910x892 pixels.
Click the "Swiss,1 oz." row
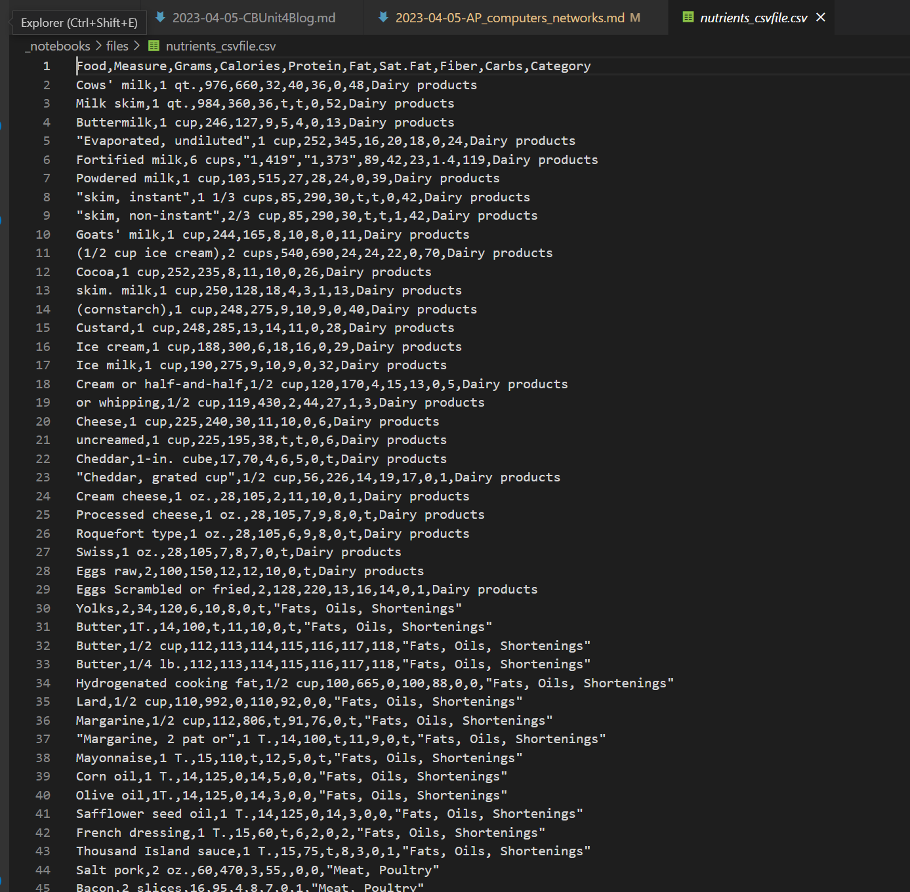239,552
